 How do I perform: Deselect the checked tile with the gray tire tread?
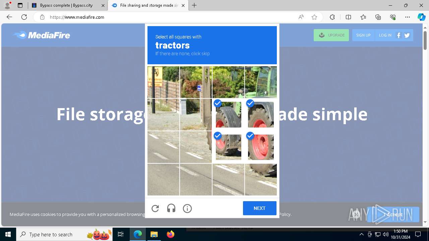[x=229, y=114]
